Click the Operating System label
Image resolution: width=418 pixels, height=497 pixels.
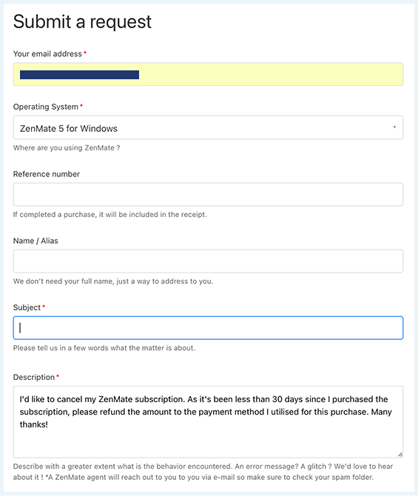(46, 107)
